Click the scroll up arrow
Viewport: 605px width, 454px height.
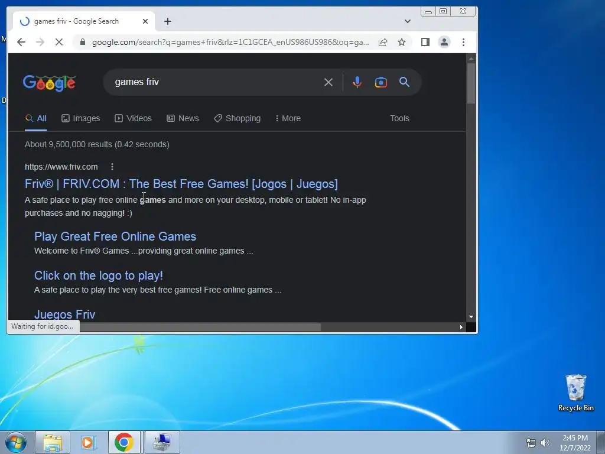(471, 59)
